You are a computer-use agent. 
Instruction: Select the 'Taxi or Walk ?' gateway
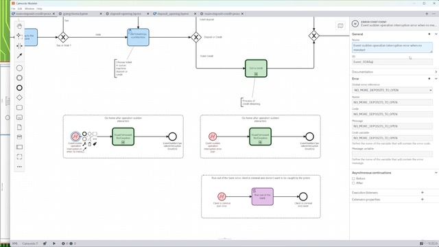[x=63, y=37]
